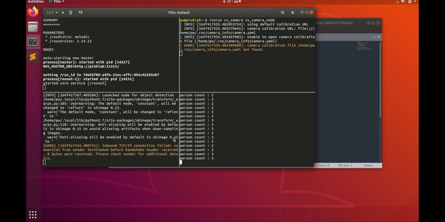Maximize the Tilix window
Viewport: 445px width, 222px height.
click(x=307, y=12)
